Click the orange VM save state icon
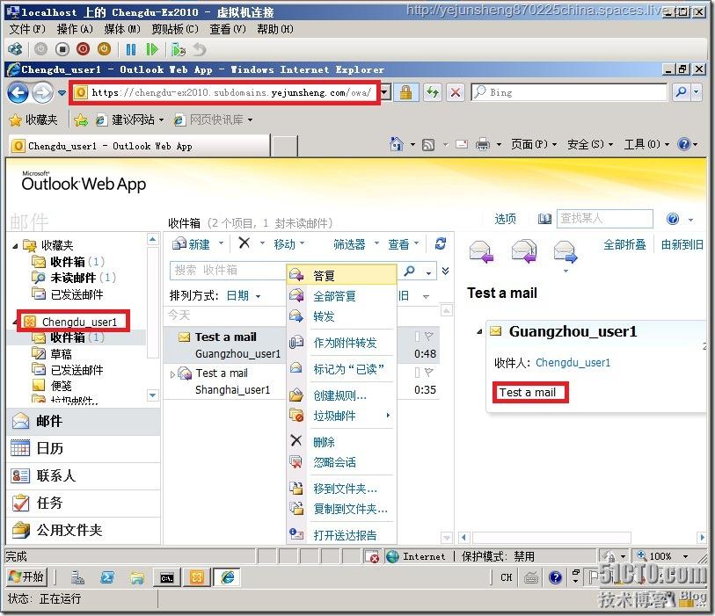 tap(105, 48)
